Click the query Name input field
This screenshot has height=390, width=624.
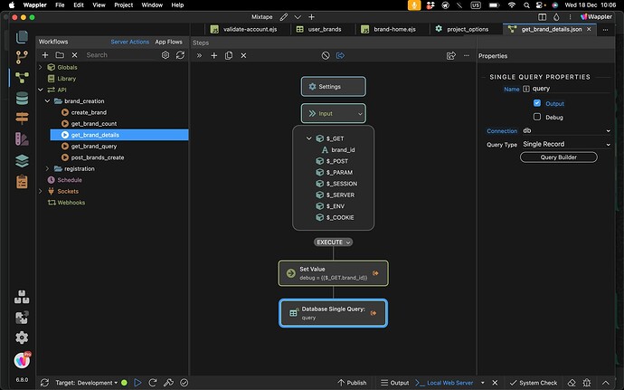pos(571,89)
